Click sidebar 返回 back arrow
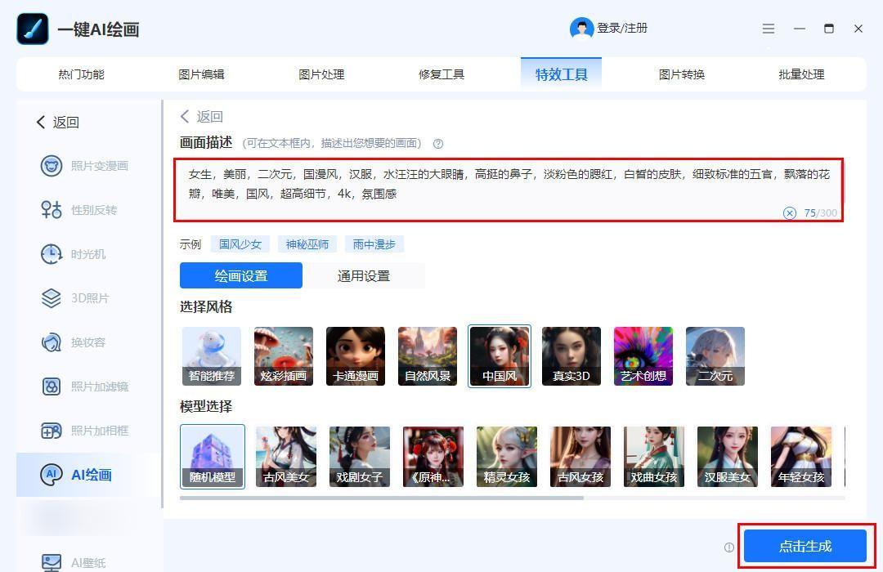Screen dimensions: 883x572 click(x=41, y=123)
